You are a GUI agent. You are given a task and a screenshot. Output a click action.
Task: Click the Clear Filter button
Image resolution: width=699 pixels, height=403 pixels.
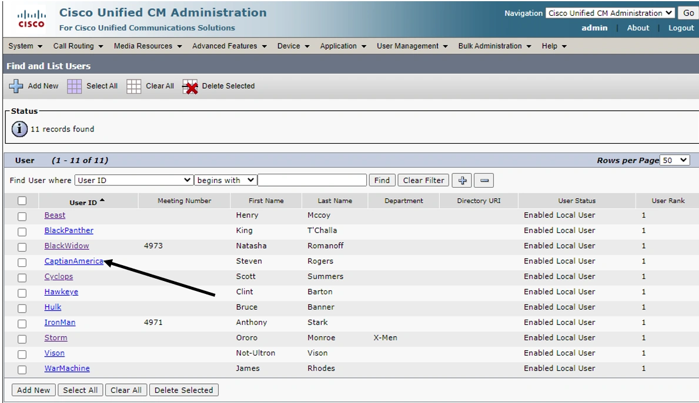(x=423, y=180)
